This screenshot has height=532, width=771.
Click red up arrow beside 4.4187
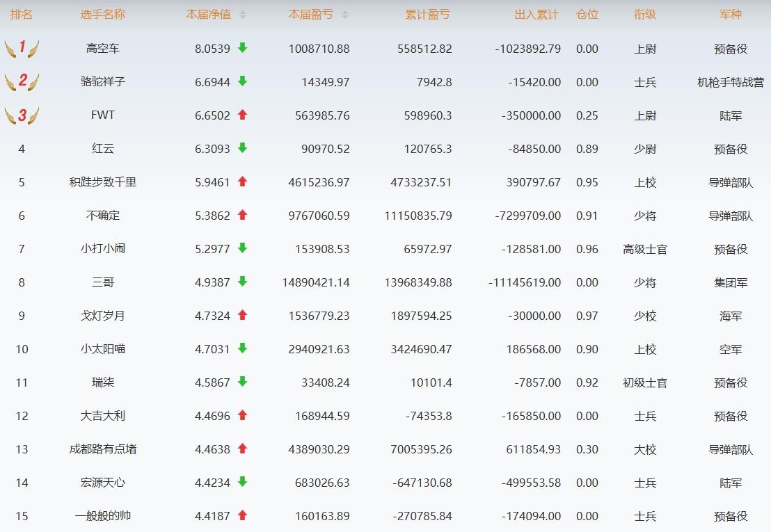pyautogui.click(x=242, y=515)
